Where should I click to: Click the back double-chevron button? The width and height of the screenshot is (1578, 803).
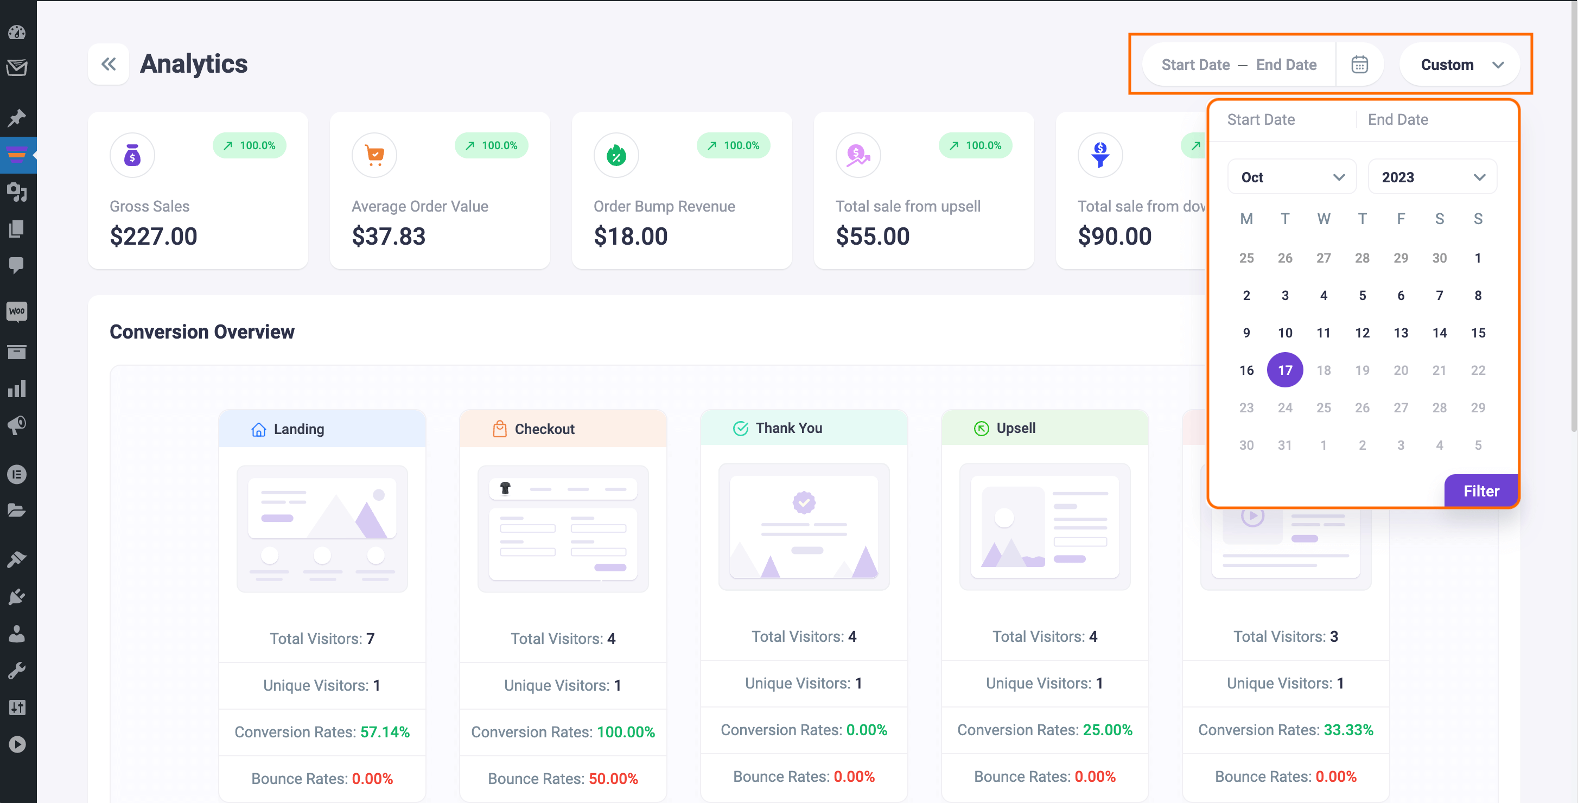coord(109,63)
